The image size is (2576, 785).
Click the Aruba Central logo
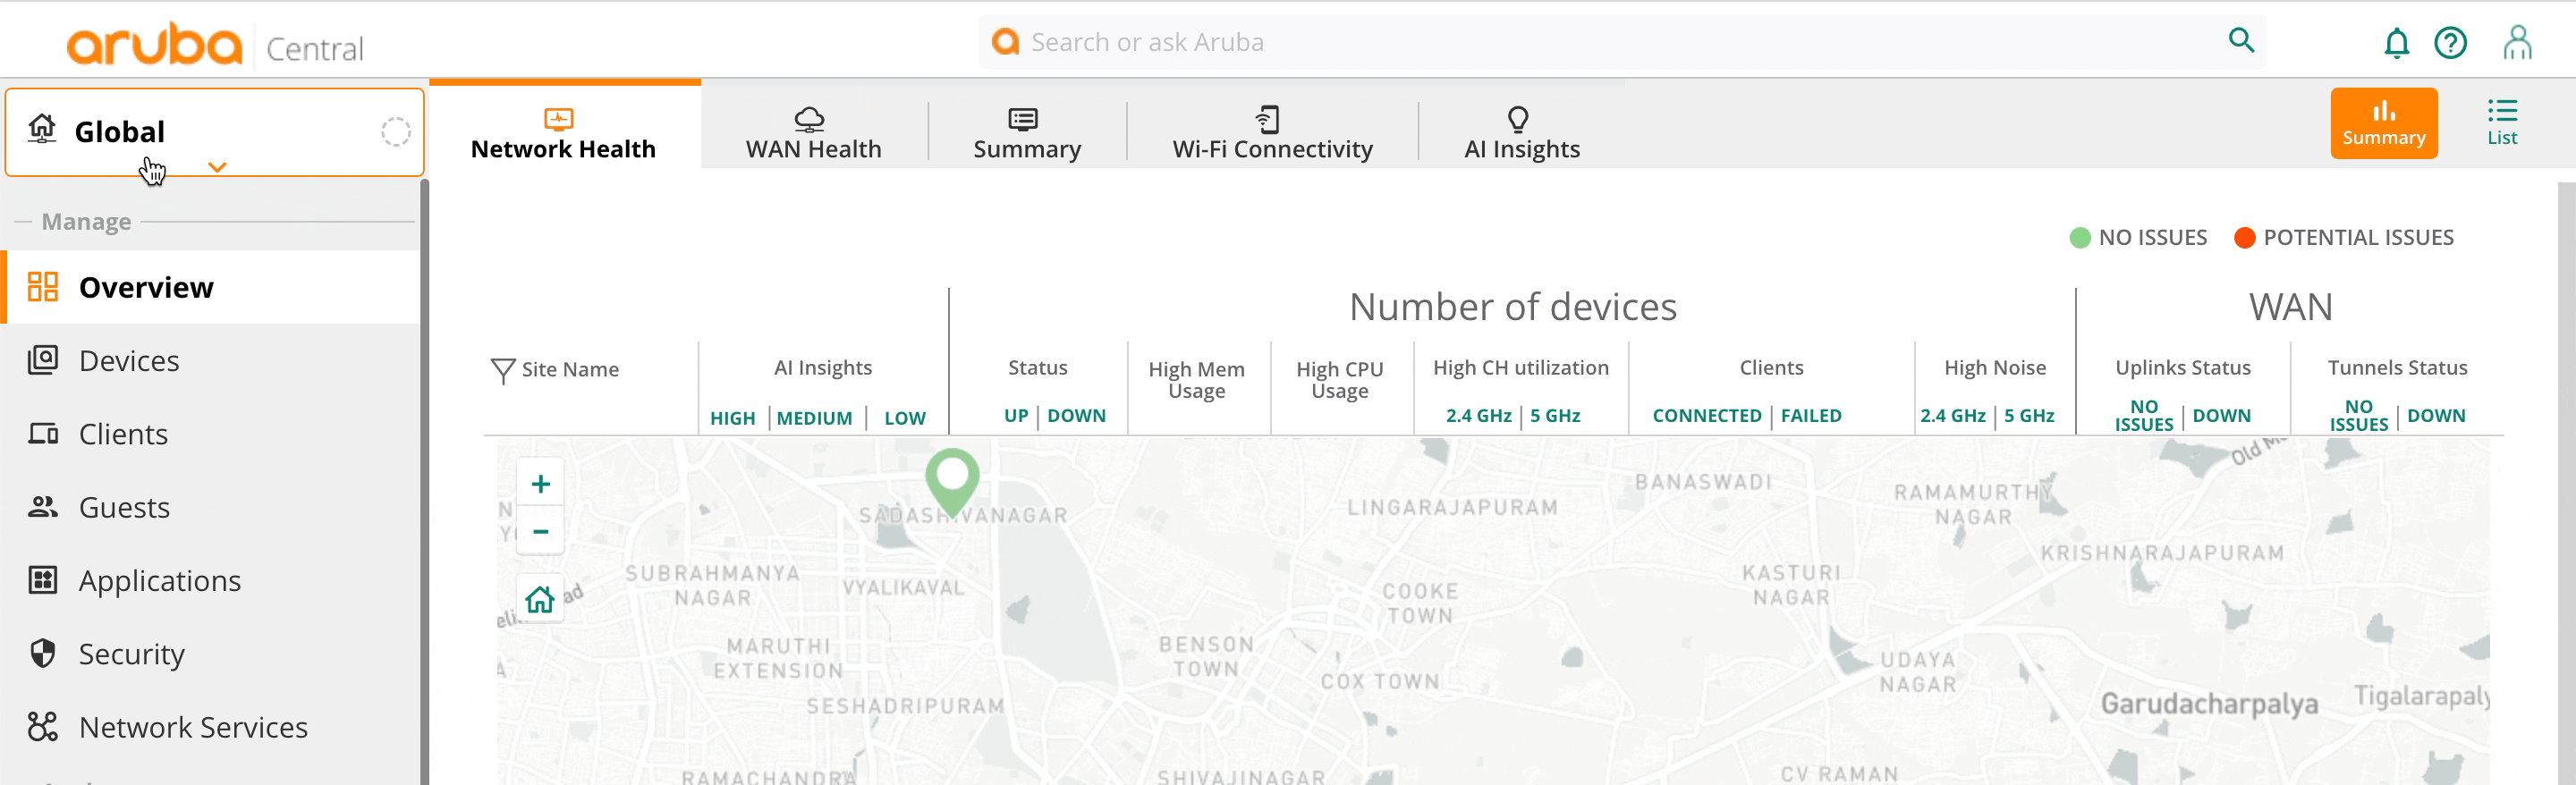215,44
